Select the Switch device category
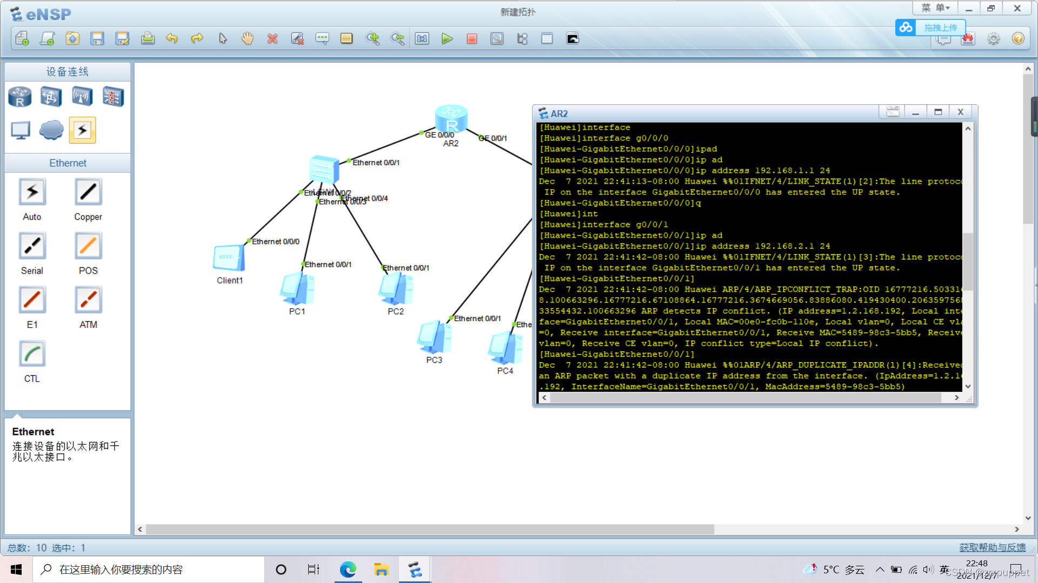1038x583 pixels. [x=51, y=97]
